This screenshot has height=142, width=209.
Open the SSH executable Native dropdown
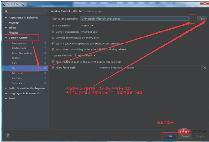pos(87,26)
